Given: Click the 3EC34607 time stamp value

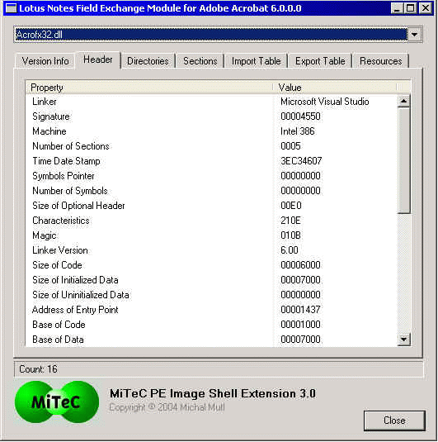Looking at the screenshot, I should [x=301, y=161].
